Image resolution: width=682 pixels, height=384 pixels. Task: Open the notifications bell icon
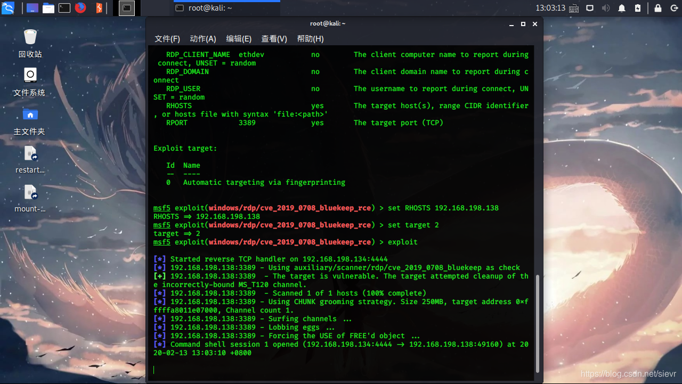tap(622, 8)
